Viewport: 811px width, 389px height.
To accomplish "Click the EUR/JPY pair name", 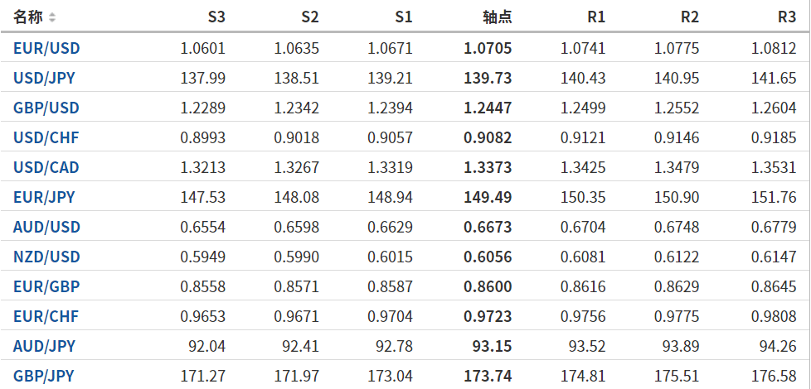I will (44, 198).
